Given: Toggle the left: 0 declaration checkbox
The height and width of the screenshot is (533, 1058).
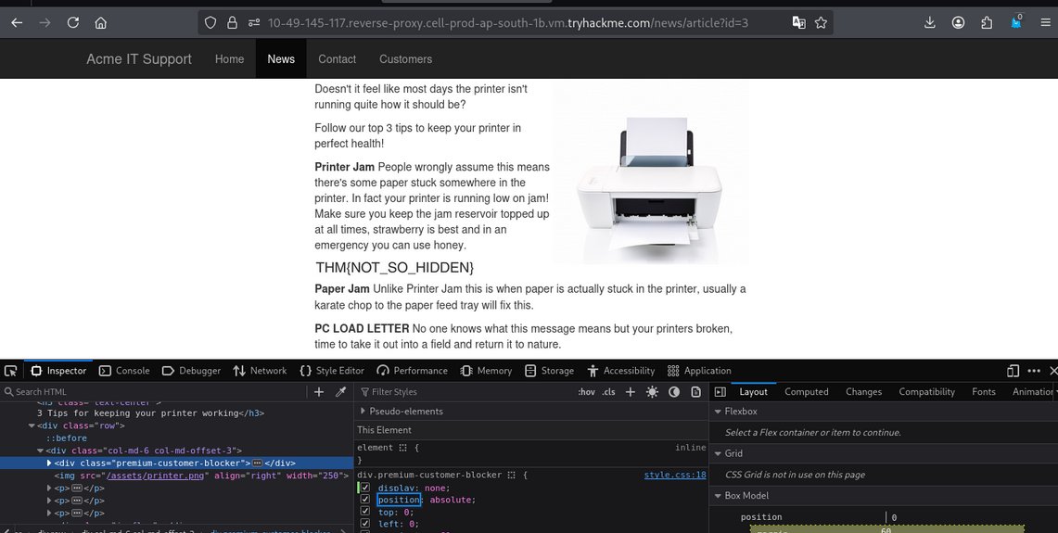Looking at the screenshot, I should coord(365,523).
